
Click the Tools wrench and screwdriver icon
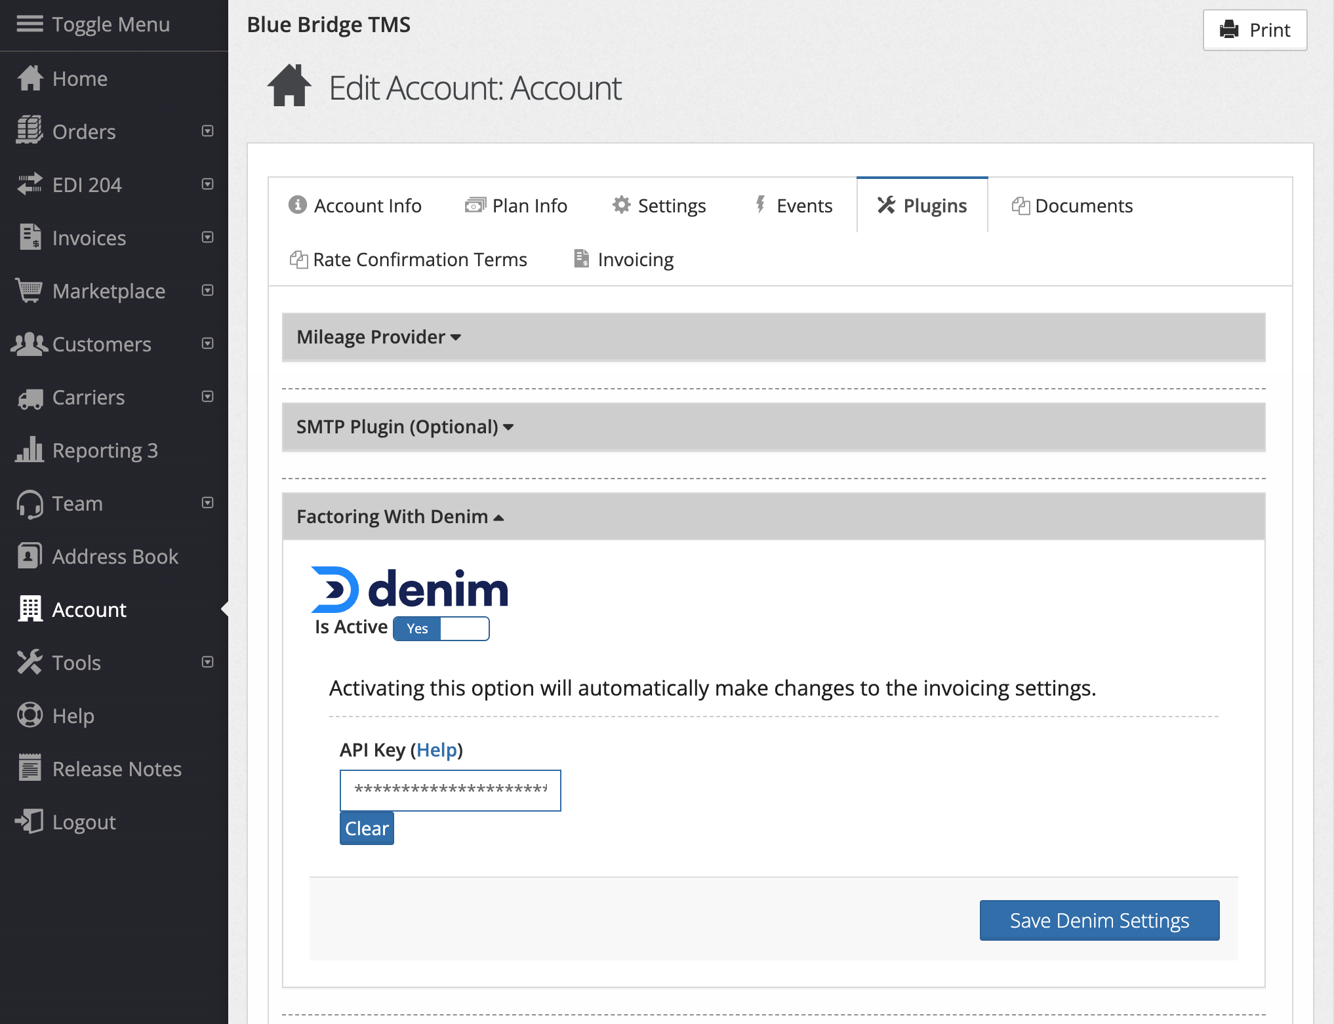click(x=30, y=662)
